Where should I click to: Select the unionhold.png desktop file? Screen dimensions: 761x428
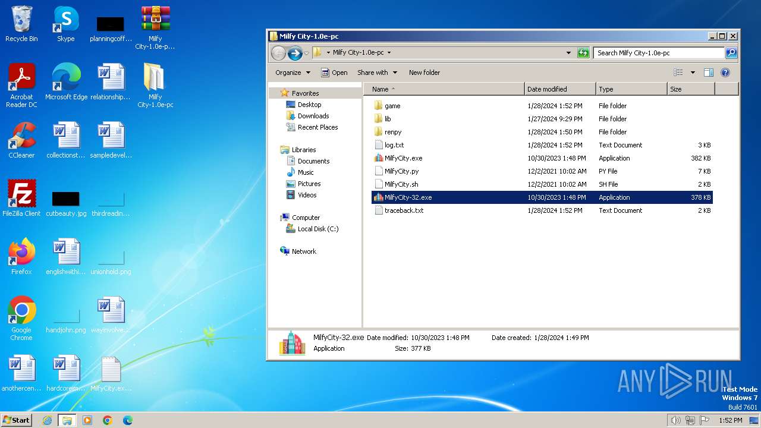111,261
